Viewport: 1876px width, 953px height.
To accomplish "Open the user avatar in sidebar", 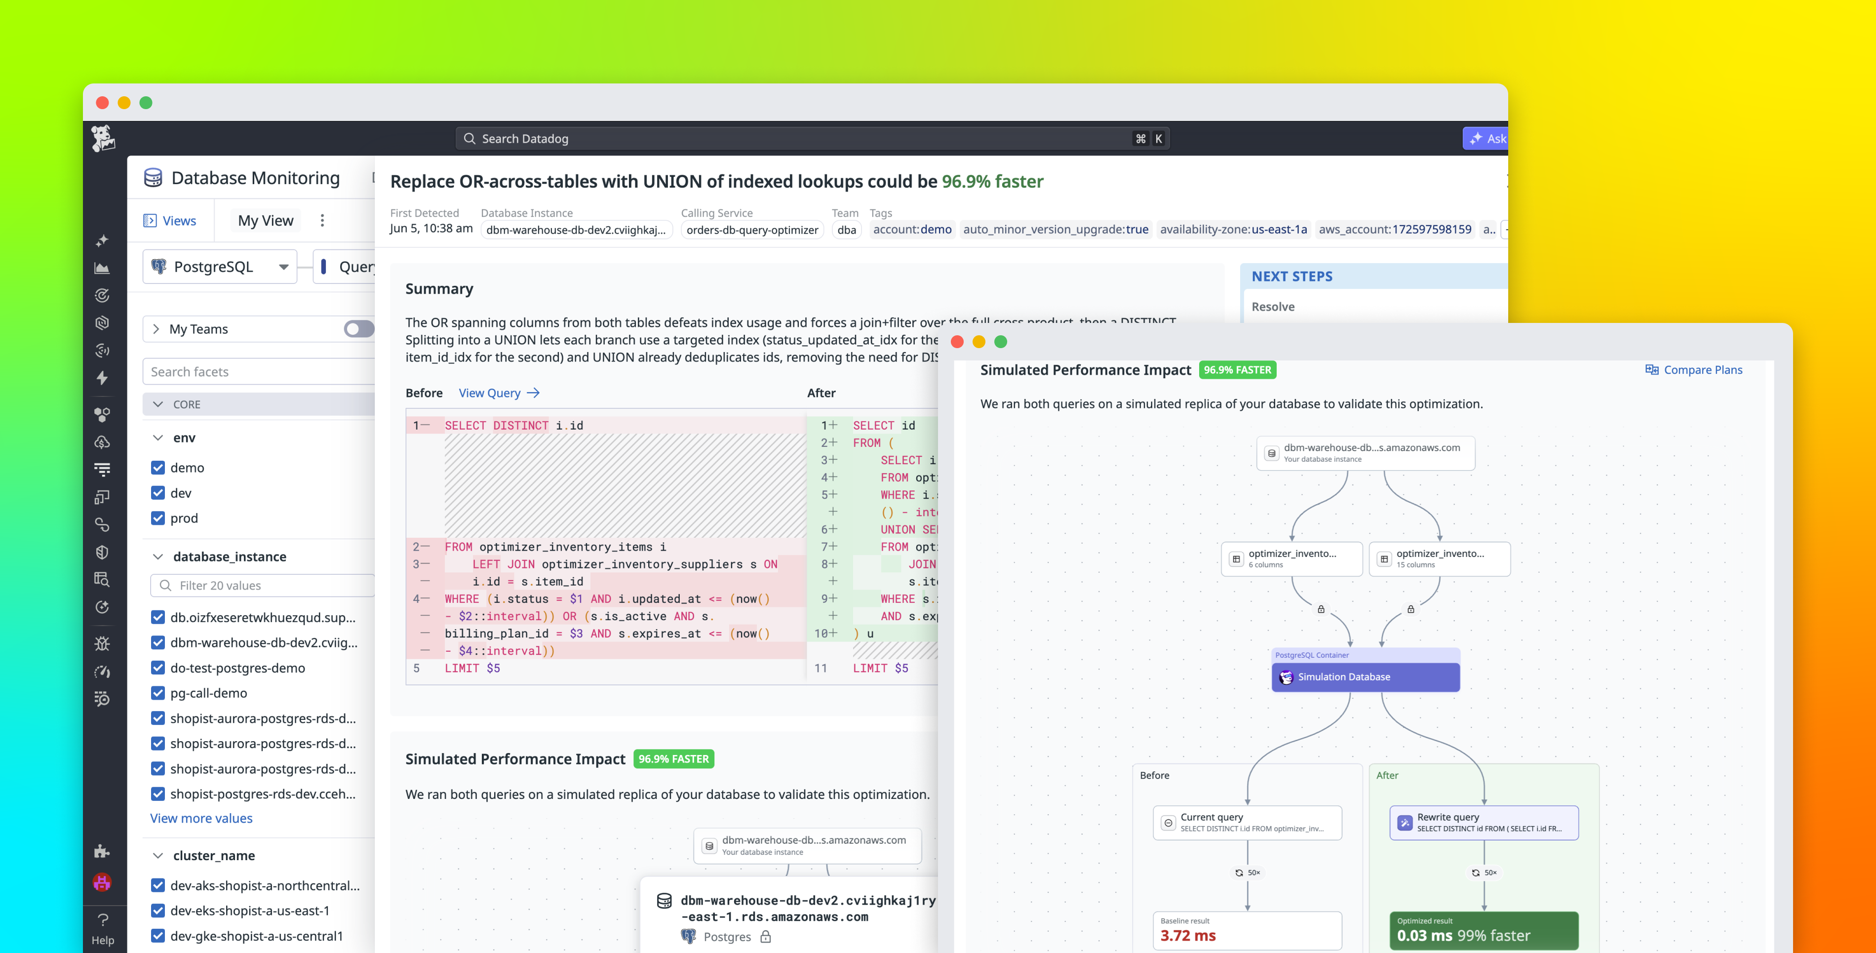I will pos(103,882).
